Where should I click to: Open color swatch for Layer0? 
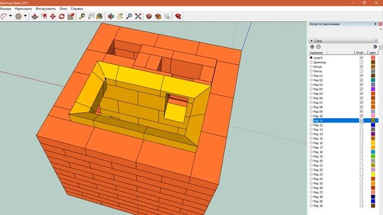pos(373,58)
